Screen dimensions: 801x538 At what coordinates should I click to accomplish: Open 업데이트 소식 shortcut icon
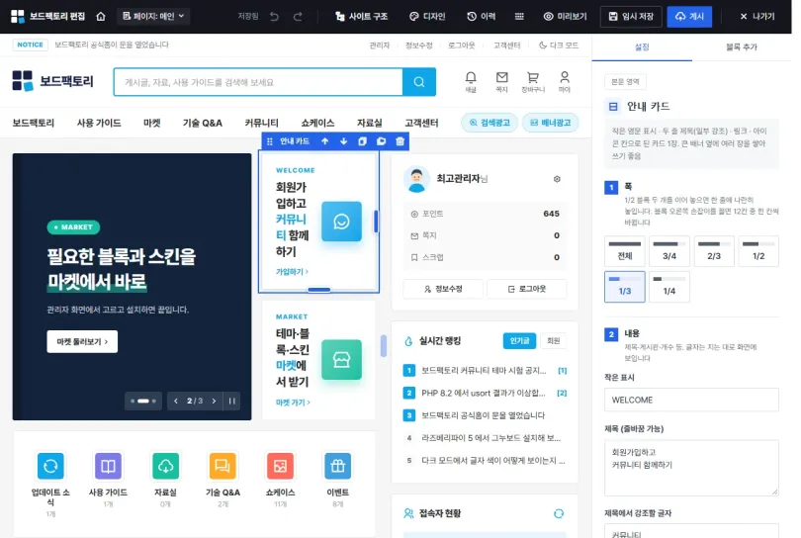pyautogui.click(x=50, y=466)
